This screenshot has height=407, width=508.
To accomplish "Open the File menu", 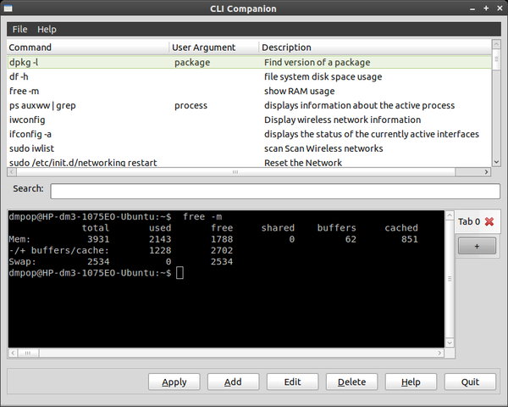I will coord(19,29).
